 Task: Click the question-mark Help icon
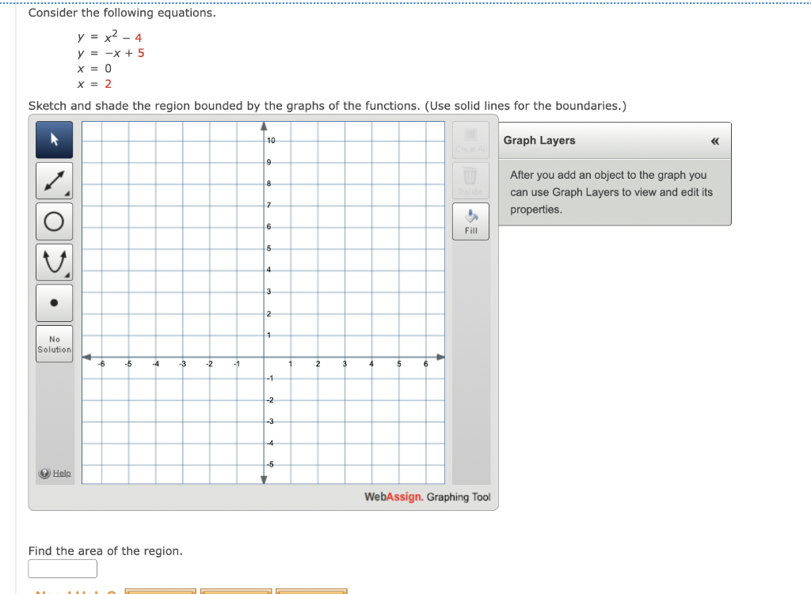(44, 473)
